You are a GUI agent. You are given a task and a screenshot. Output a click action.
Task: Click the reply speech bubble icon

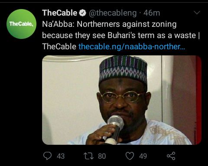pos(47,156)
